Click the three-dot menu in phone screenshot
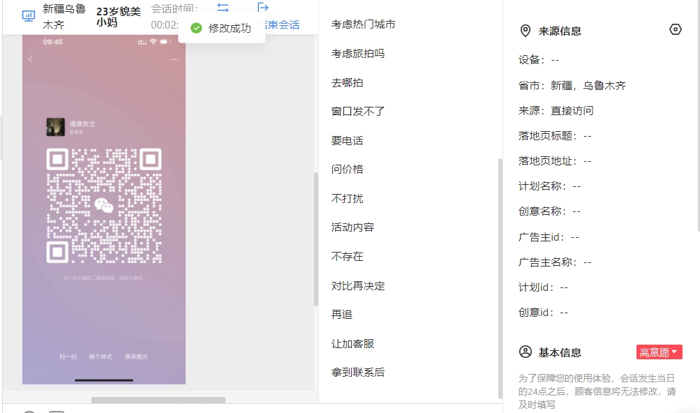The height and width of the screenshot is (413, 700). pyautogui.click(x=175, y=59)
